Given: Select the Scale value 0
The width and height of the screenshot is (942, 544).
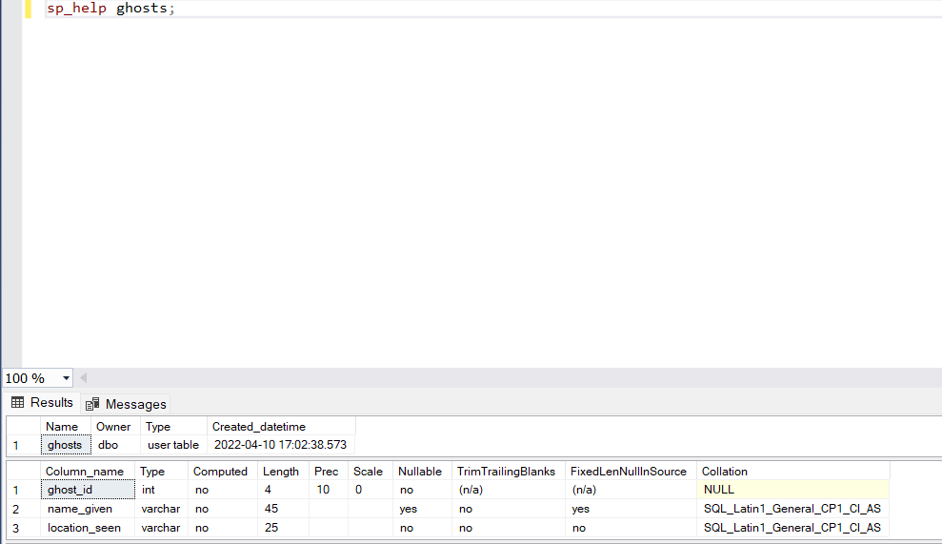Looking at the screenshot, I should coord(371,490).
